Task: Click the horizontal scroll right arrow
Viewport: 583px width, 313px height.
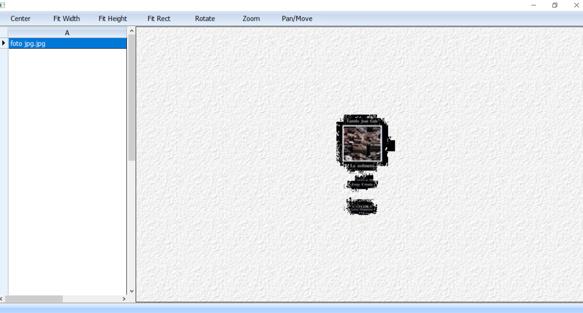Action: (x=124, y=299)
